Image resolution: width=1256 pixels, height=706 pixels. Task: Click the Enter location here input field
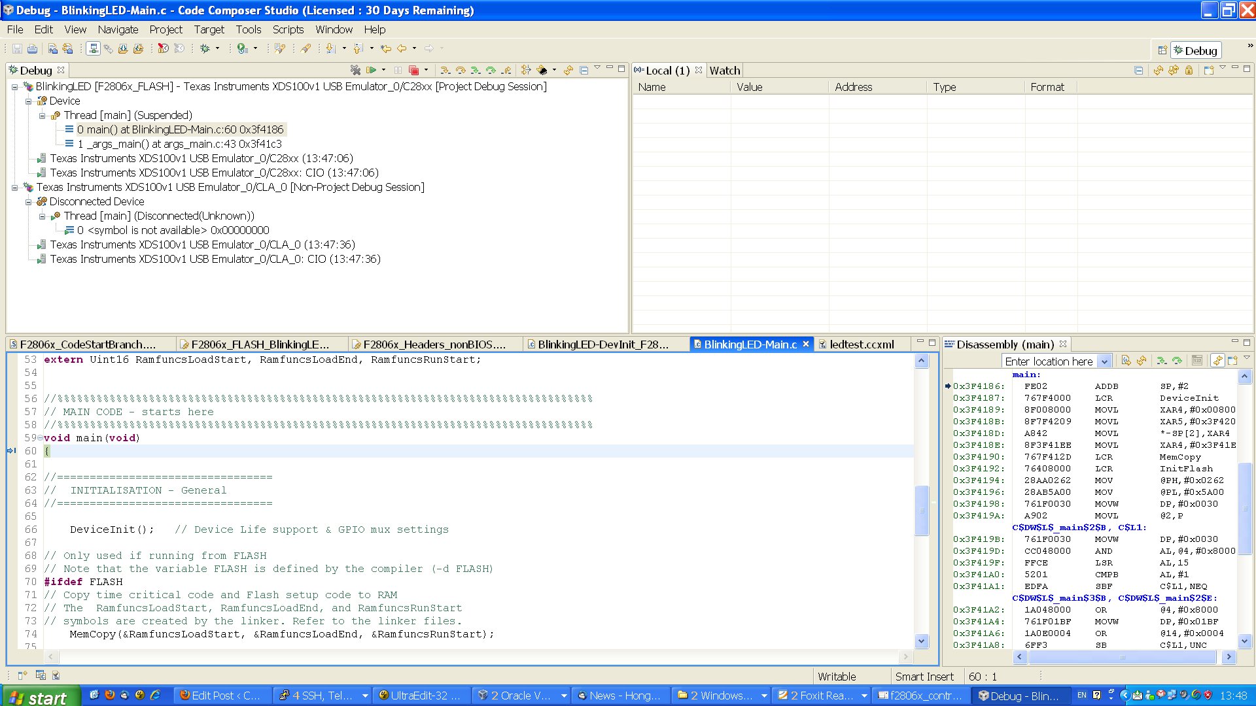[x=1050, y=361]
